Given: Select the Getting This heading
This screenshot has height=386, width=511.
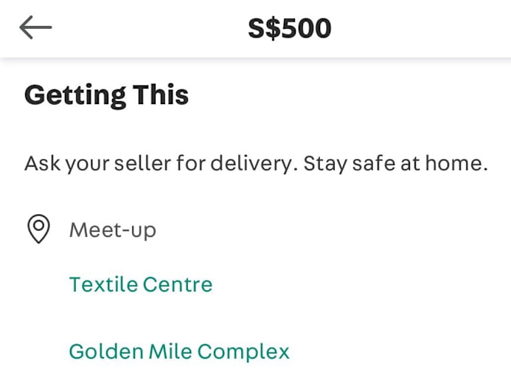Looking at the screenshot, I should pos(106,95).
